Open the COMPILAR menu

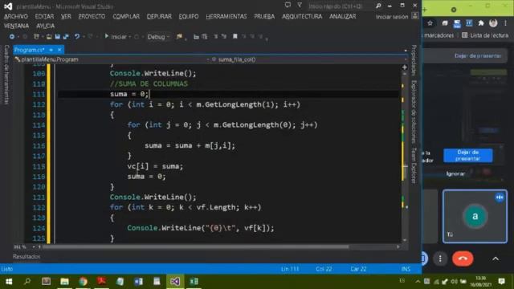126,16
